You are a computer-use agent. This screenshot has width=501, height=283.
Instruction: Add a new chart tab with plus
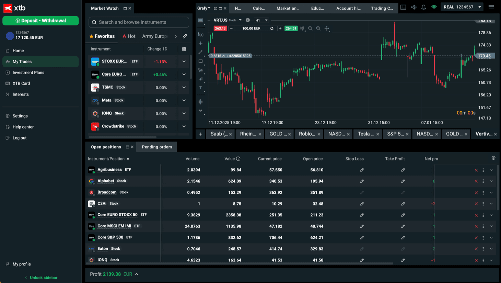pos(200,134)
